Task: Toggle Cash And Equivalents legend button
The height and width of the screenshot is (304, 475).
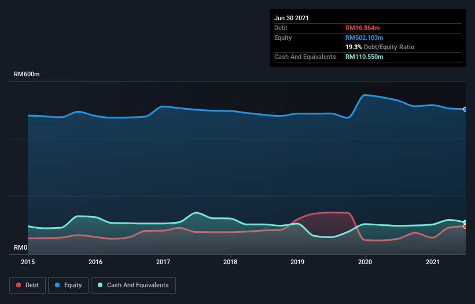Action: (133, 286)
